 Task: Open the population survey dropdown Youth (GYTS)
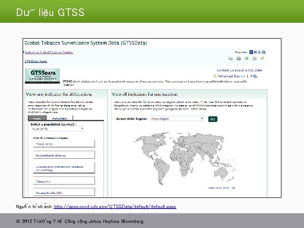click(57, 129)
